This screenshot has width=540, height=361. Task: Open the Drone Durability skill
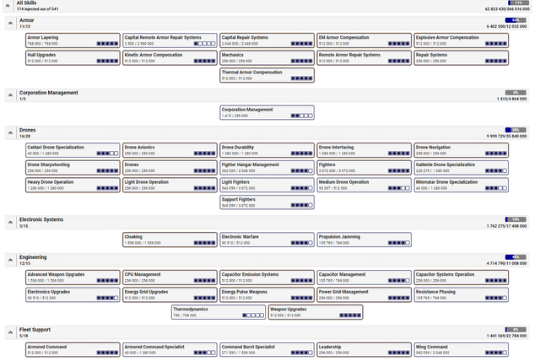267,150
